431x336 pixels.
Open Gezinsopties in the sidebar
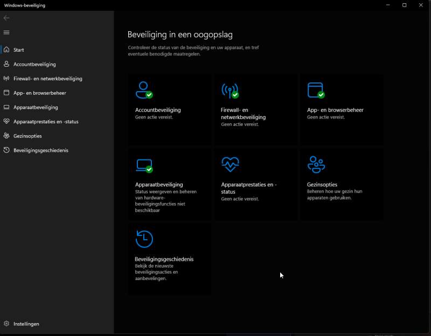coord(27,136)
